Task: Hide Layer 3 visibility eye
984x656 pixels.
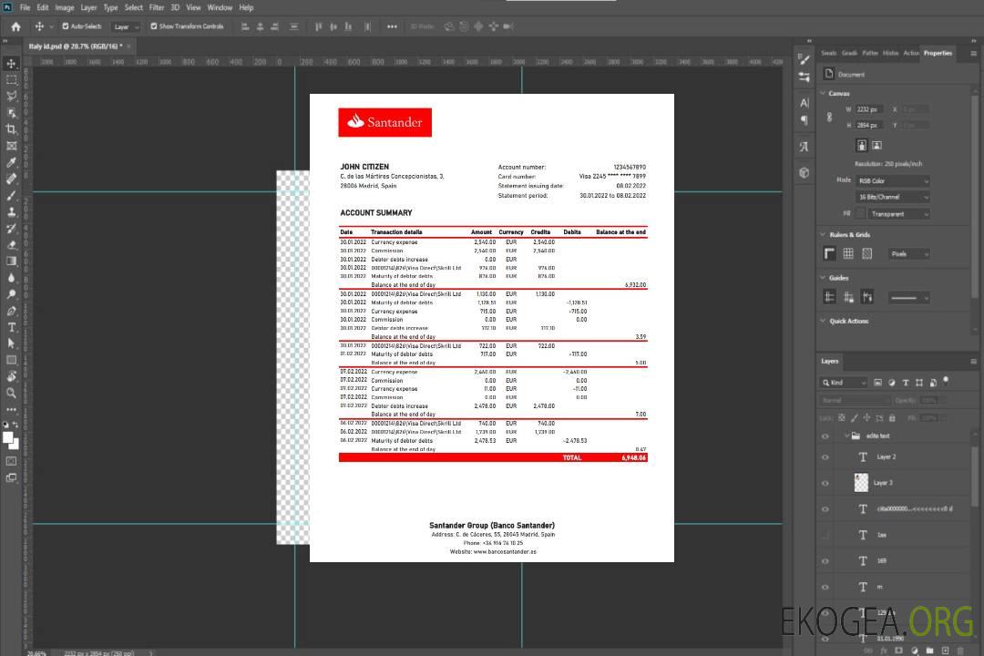Action: click(x=825, y=484)
